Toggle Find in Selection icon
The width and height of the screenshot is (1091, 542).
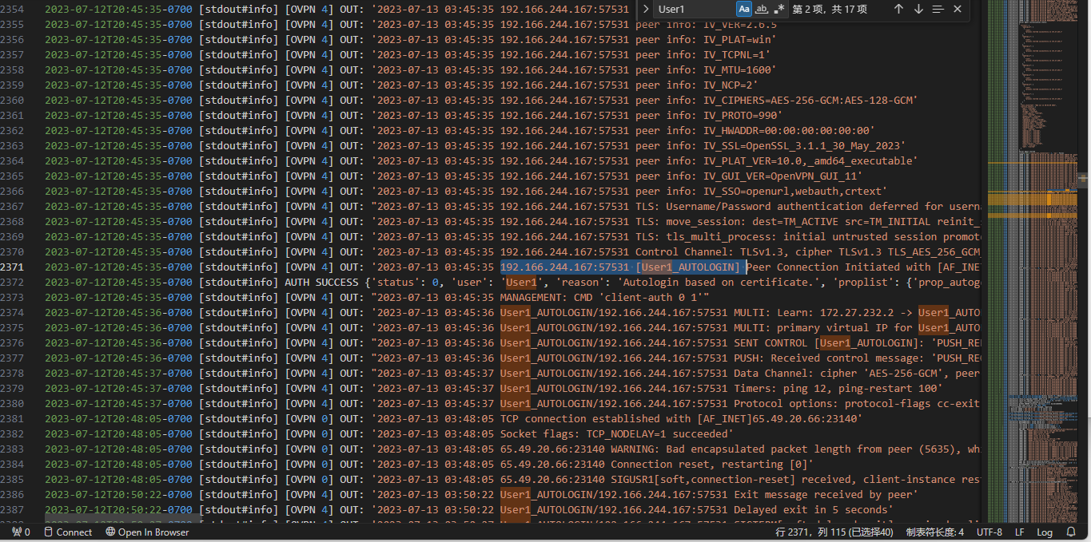coord(938,9)
